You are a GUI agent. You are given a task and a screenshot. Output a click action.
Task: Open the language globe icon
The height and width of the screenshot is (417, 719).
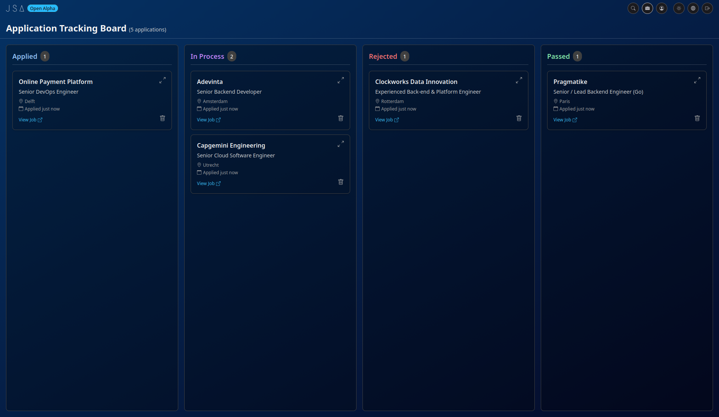693,8
